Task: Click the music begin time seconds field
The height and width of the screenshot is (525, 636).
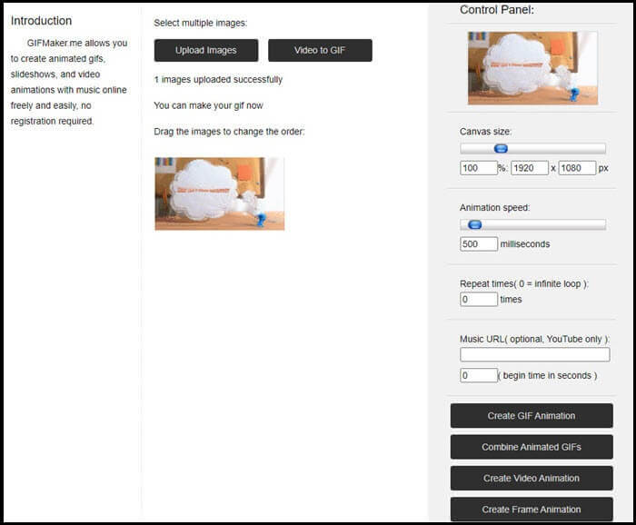Action: (x=478, y=375)
